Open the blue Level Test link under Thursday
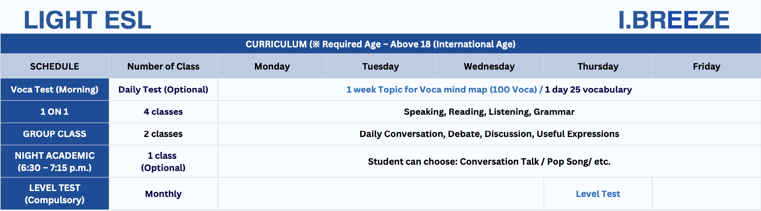Image resolution: width=761 pixels, height=211 pixels. point(598,194)
